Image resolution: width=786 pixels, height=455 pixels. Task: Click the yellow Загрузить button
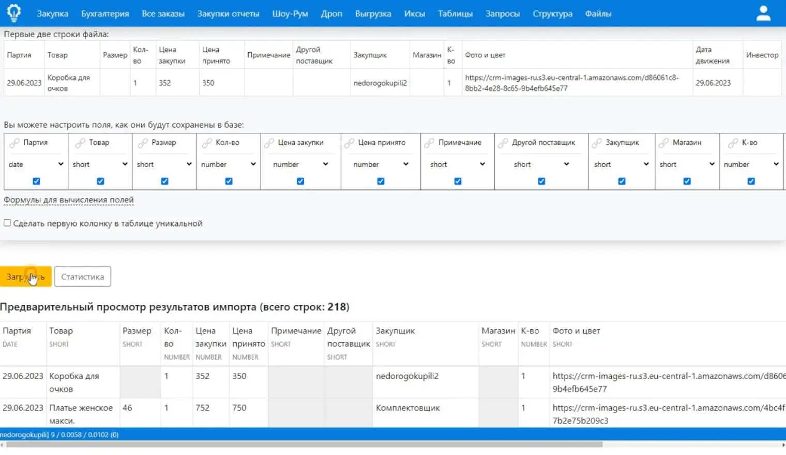tap(26, 277)
